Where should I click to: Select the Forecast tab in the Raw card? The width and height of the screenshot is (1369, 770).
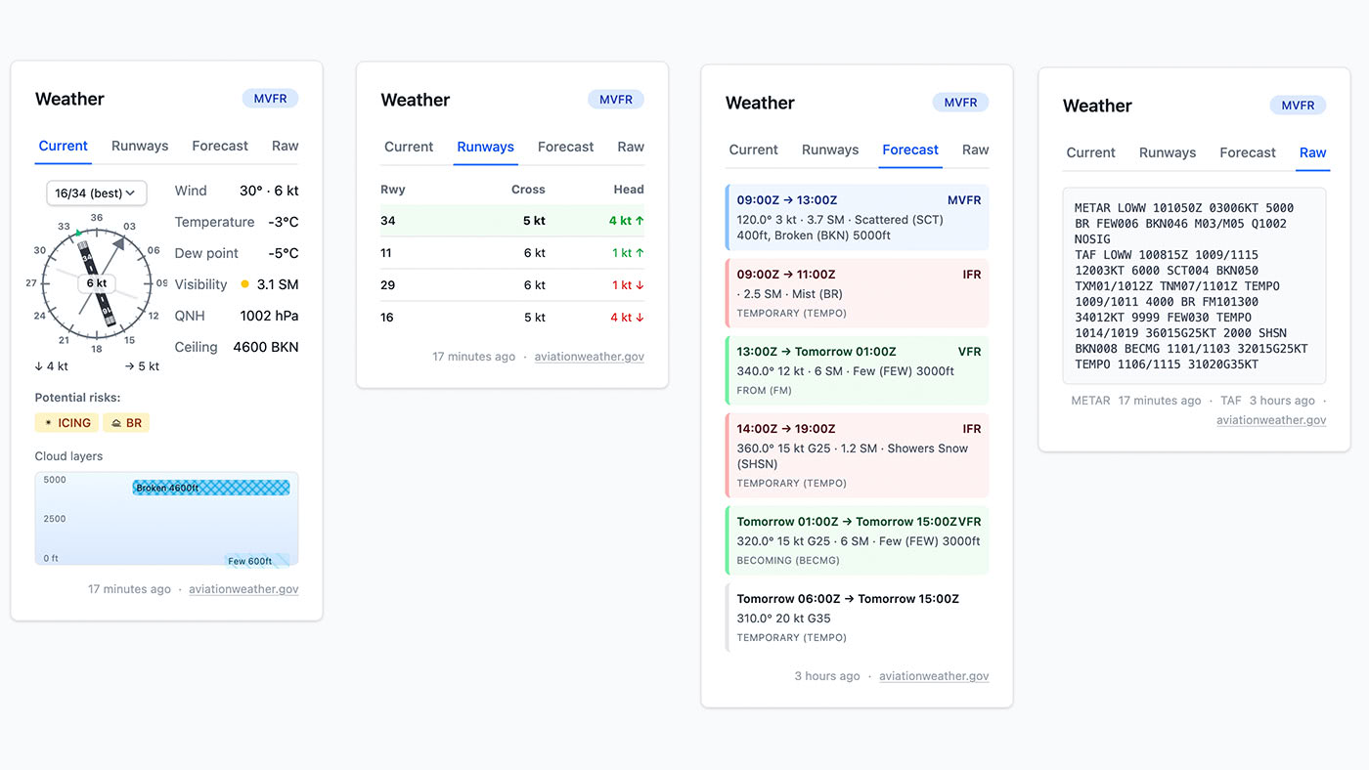click(1247, 152)
